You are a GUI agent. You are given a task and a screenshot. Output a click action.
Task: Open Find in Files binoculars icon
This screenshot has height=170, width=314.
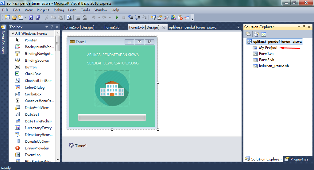(69, 17)
